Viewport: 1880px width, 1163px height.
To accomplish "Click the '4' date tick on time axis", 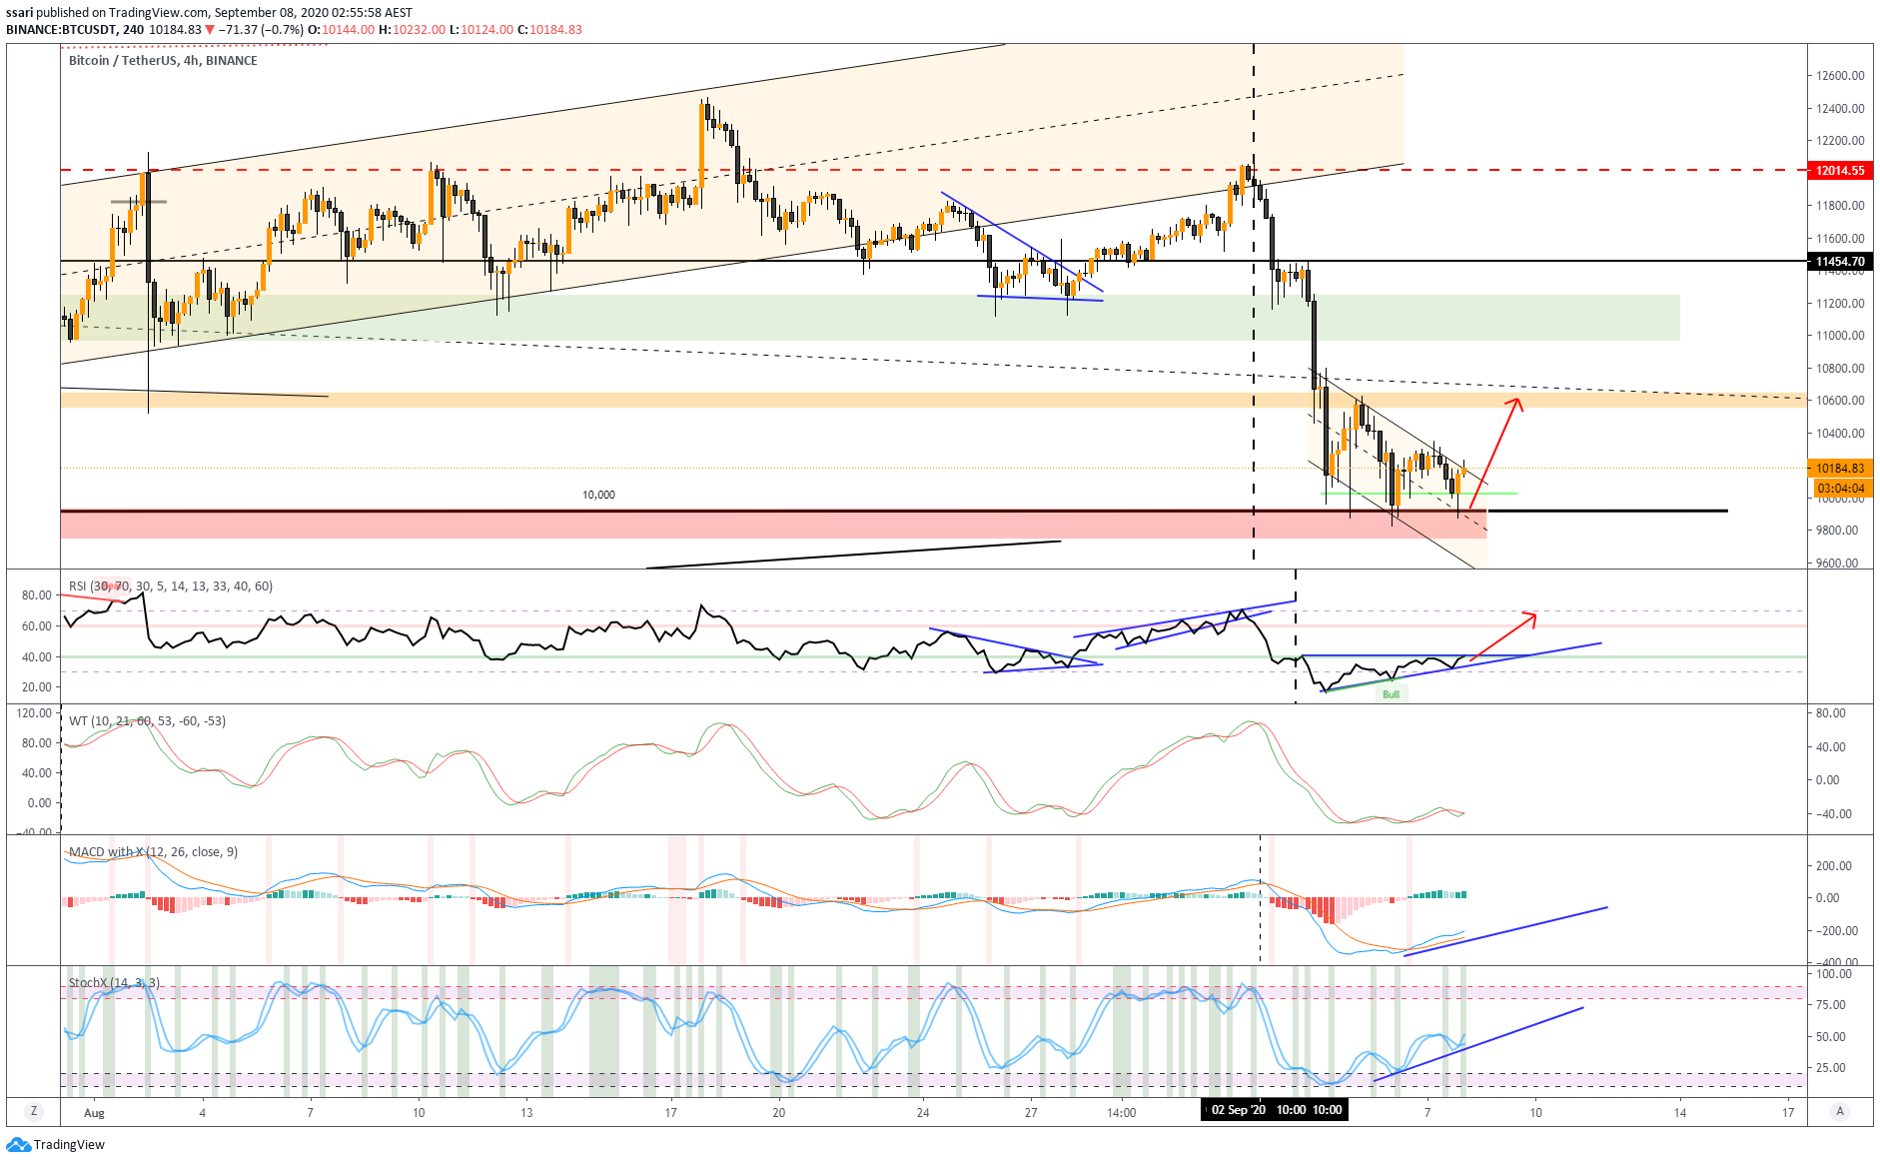I will click(x=203, y=1112).
